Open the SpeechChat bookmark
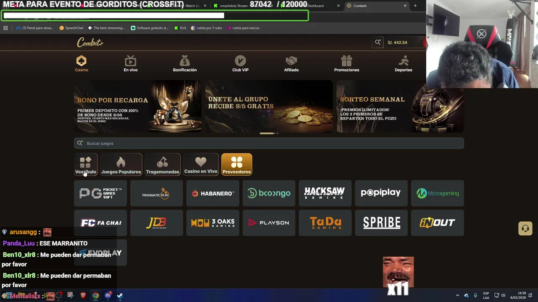The height and width of the screenshot is (302, 538). point(71,28)
